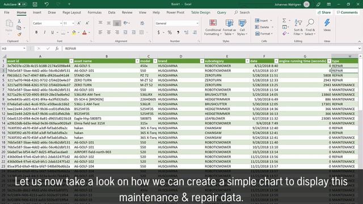Open the date column filter dropdown
This screenshot has width=363, height=204.
[x=276, y=61]
